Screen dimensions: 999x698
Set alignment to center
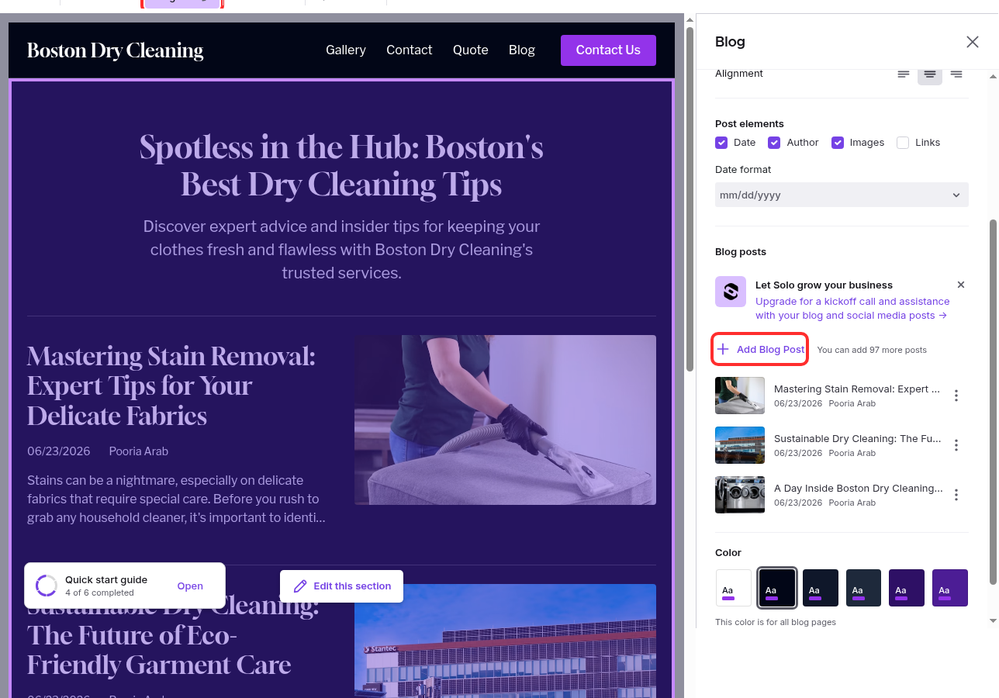pyautogui.click(x=930, y=74)
